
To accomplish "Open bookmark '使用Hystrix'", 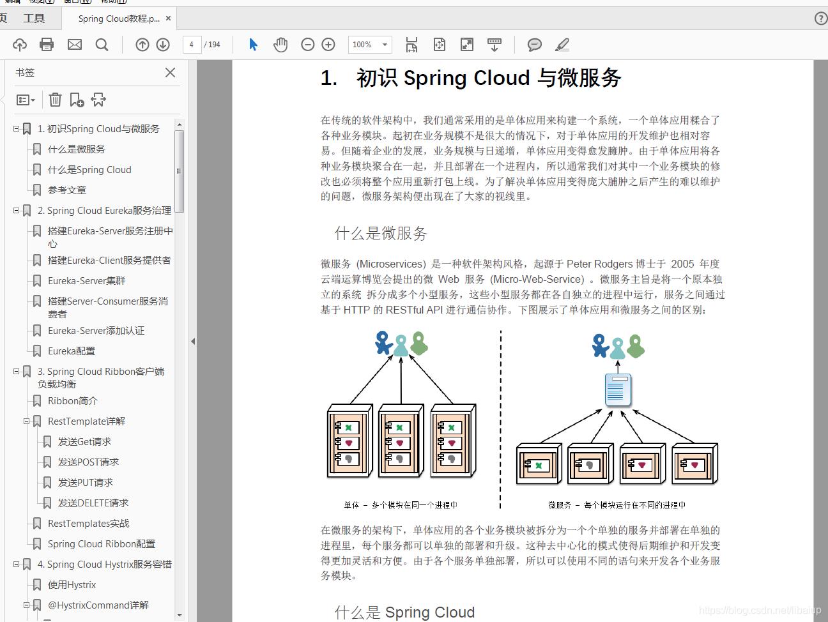I will [72, 584].
